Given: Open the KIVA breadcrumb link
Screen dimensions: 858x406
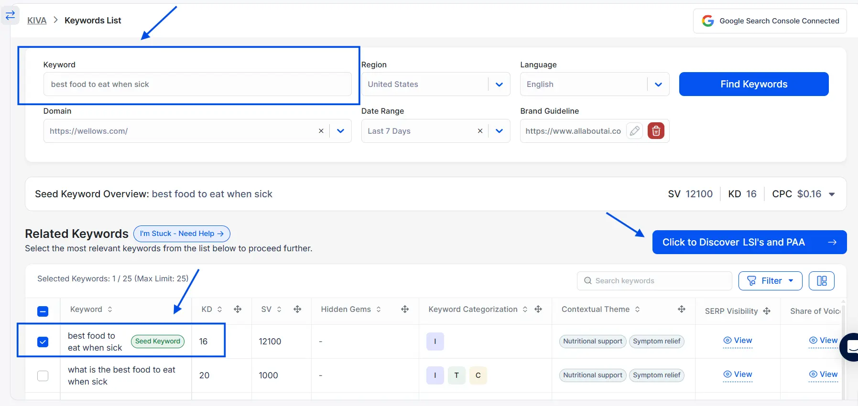Looking at the screenshot, I should [x=37, y=21].
